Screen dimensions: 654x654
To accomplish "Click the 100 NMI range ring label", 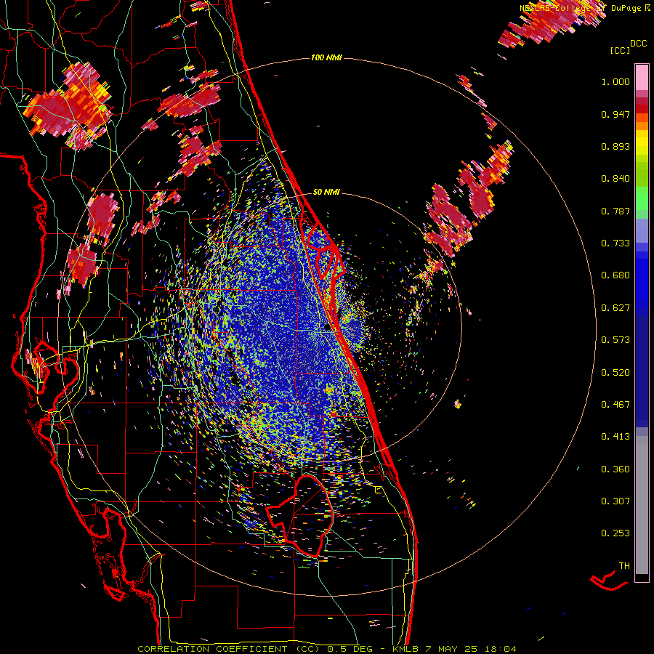I will click(326, 57).
